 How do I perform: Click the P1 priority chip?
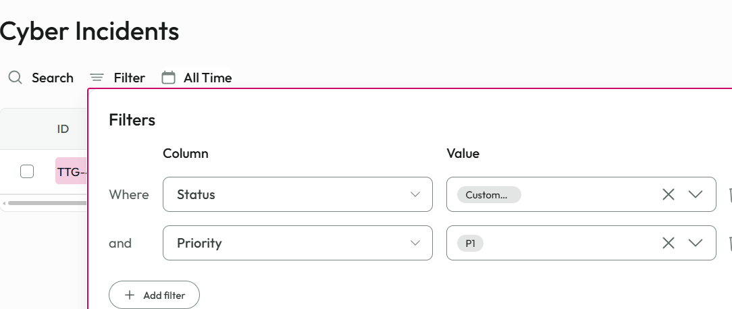click(x=470, y=243)
